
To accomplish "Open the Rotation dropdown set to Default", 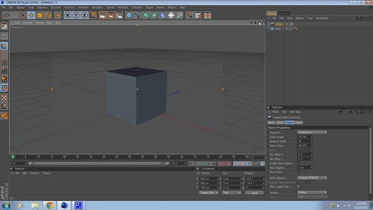I will [312, 192].
